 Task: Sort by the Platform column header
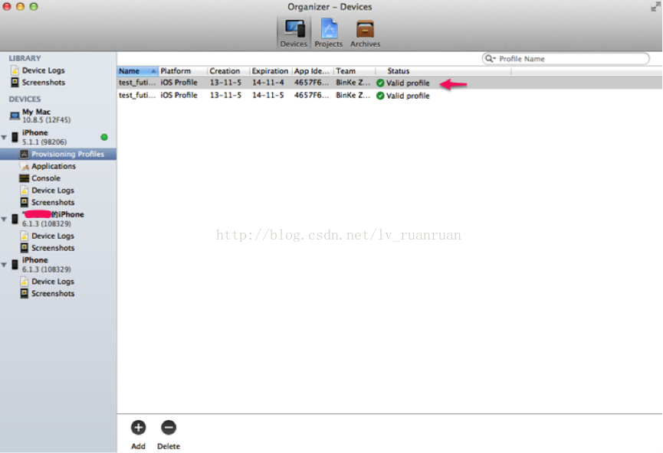(x=182, y=71)
